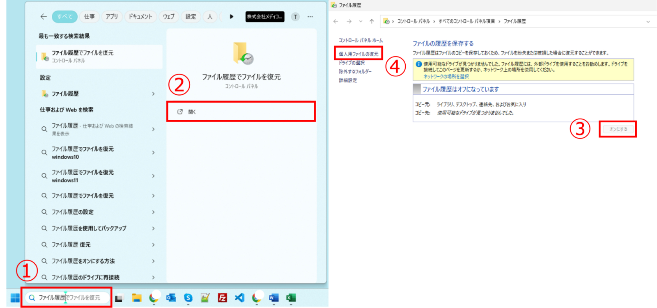Click the コントロール パネル breadcrumb
This screenshot has width=657, height=308.
point(413,21)
